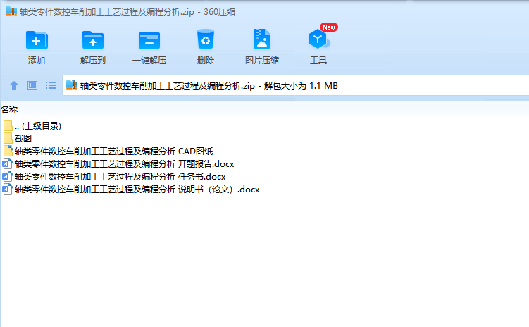Click the 删除 (Delete) recycle bin icon

pos(206,39)
